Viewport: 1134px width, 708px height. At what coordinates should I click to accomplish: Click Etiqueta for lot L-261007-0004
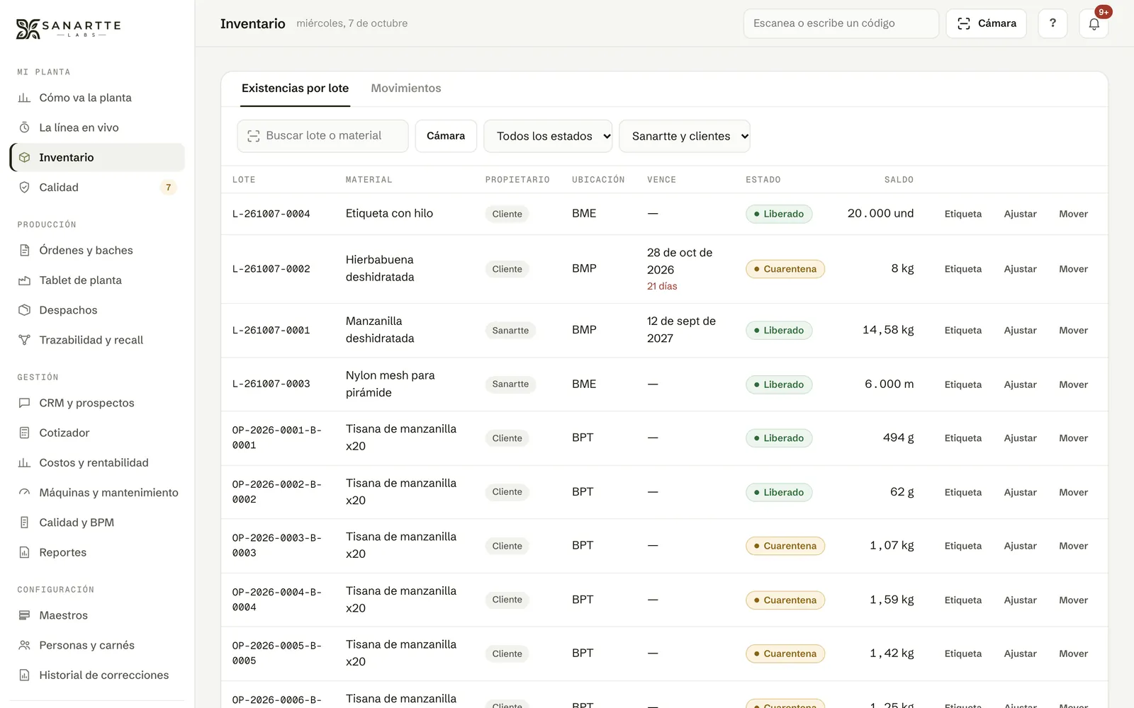click(x=962, y=214)
